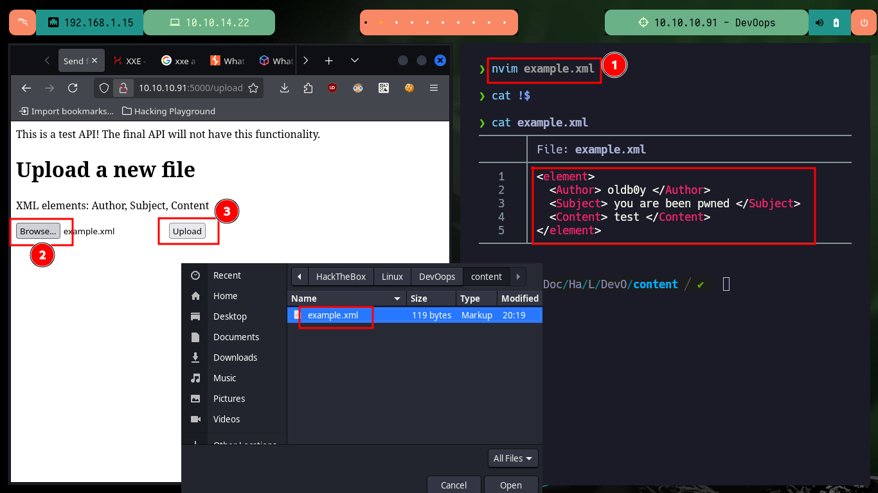Go to the HackTheBox path segment
The height and width of the screenshot is (493, 878).
[x=341, y=277]
